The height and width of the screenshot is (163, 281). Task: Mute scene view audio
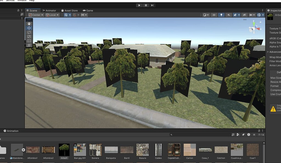tap(228, 15)
